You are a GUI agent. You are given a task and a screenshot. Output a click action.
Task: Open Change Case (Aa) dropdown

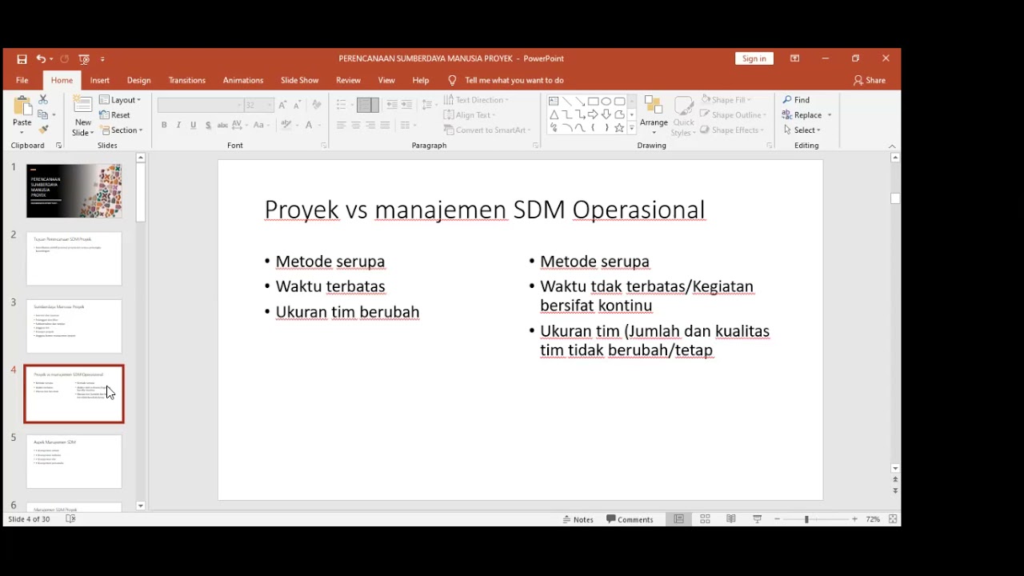point(261,125)
